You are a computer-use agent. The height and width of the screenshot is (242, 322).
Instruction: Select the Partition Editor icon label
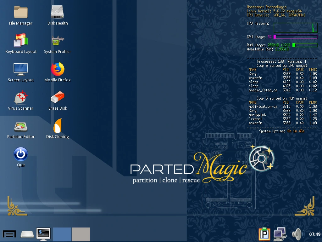[x=21, y=137]
